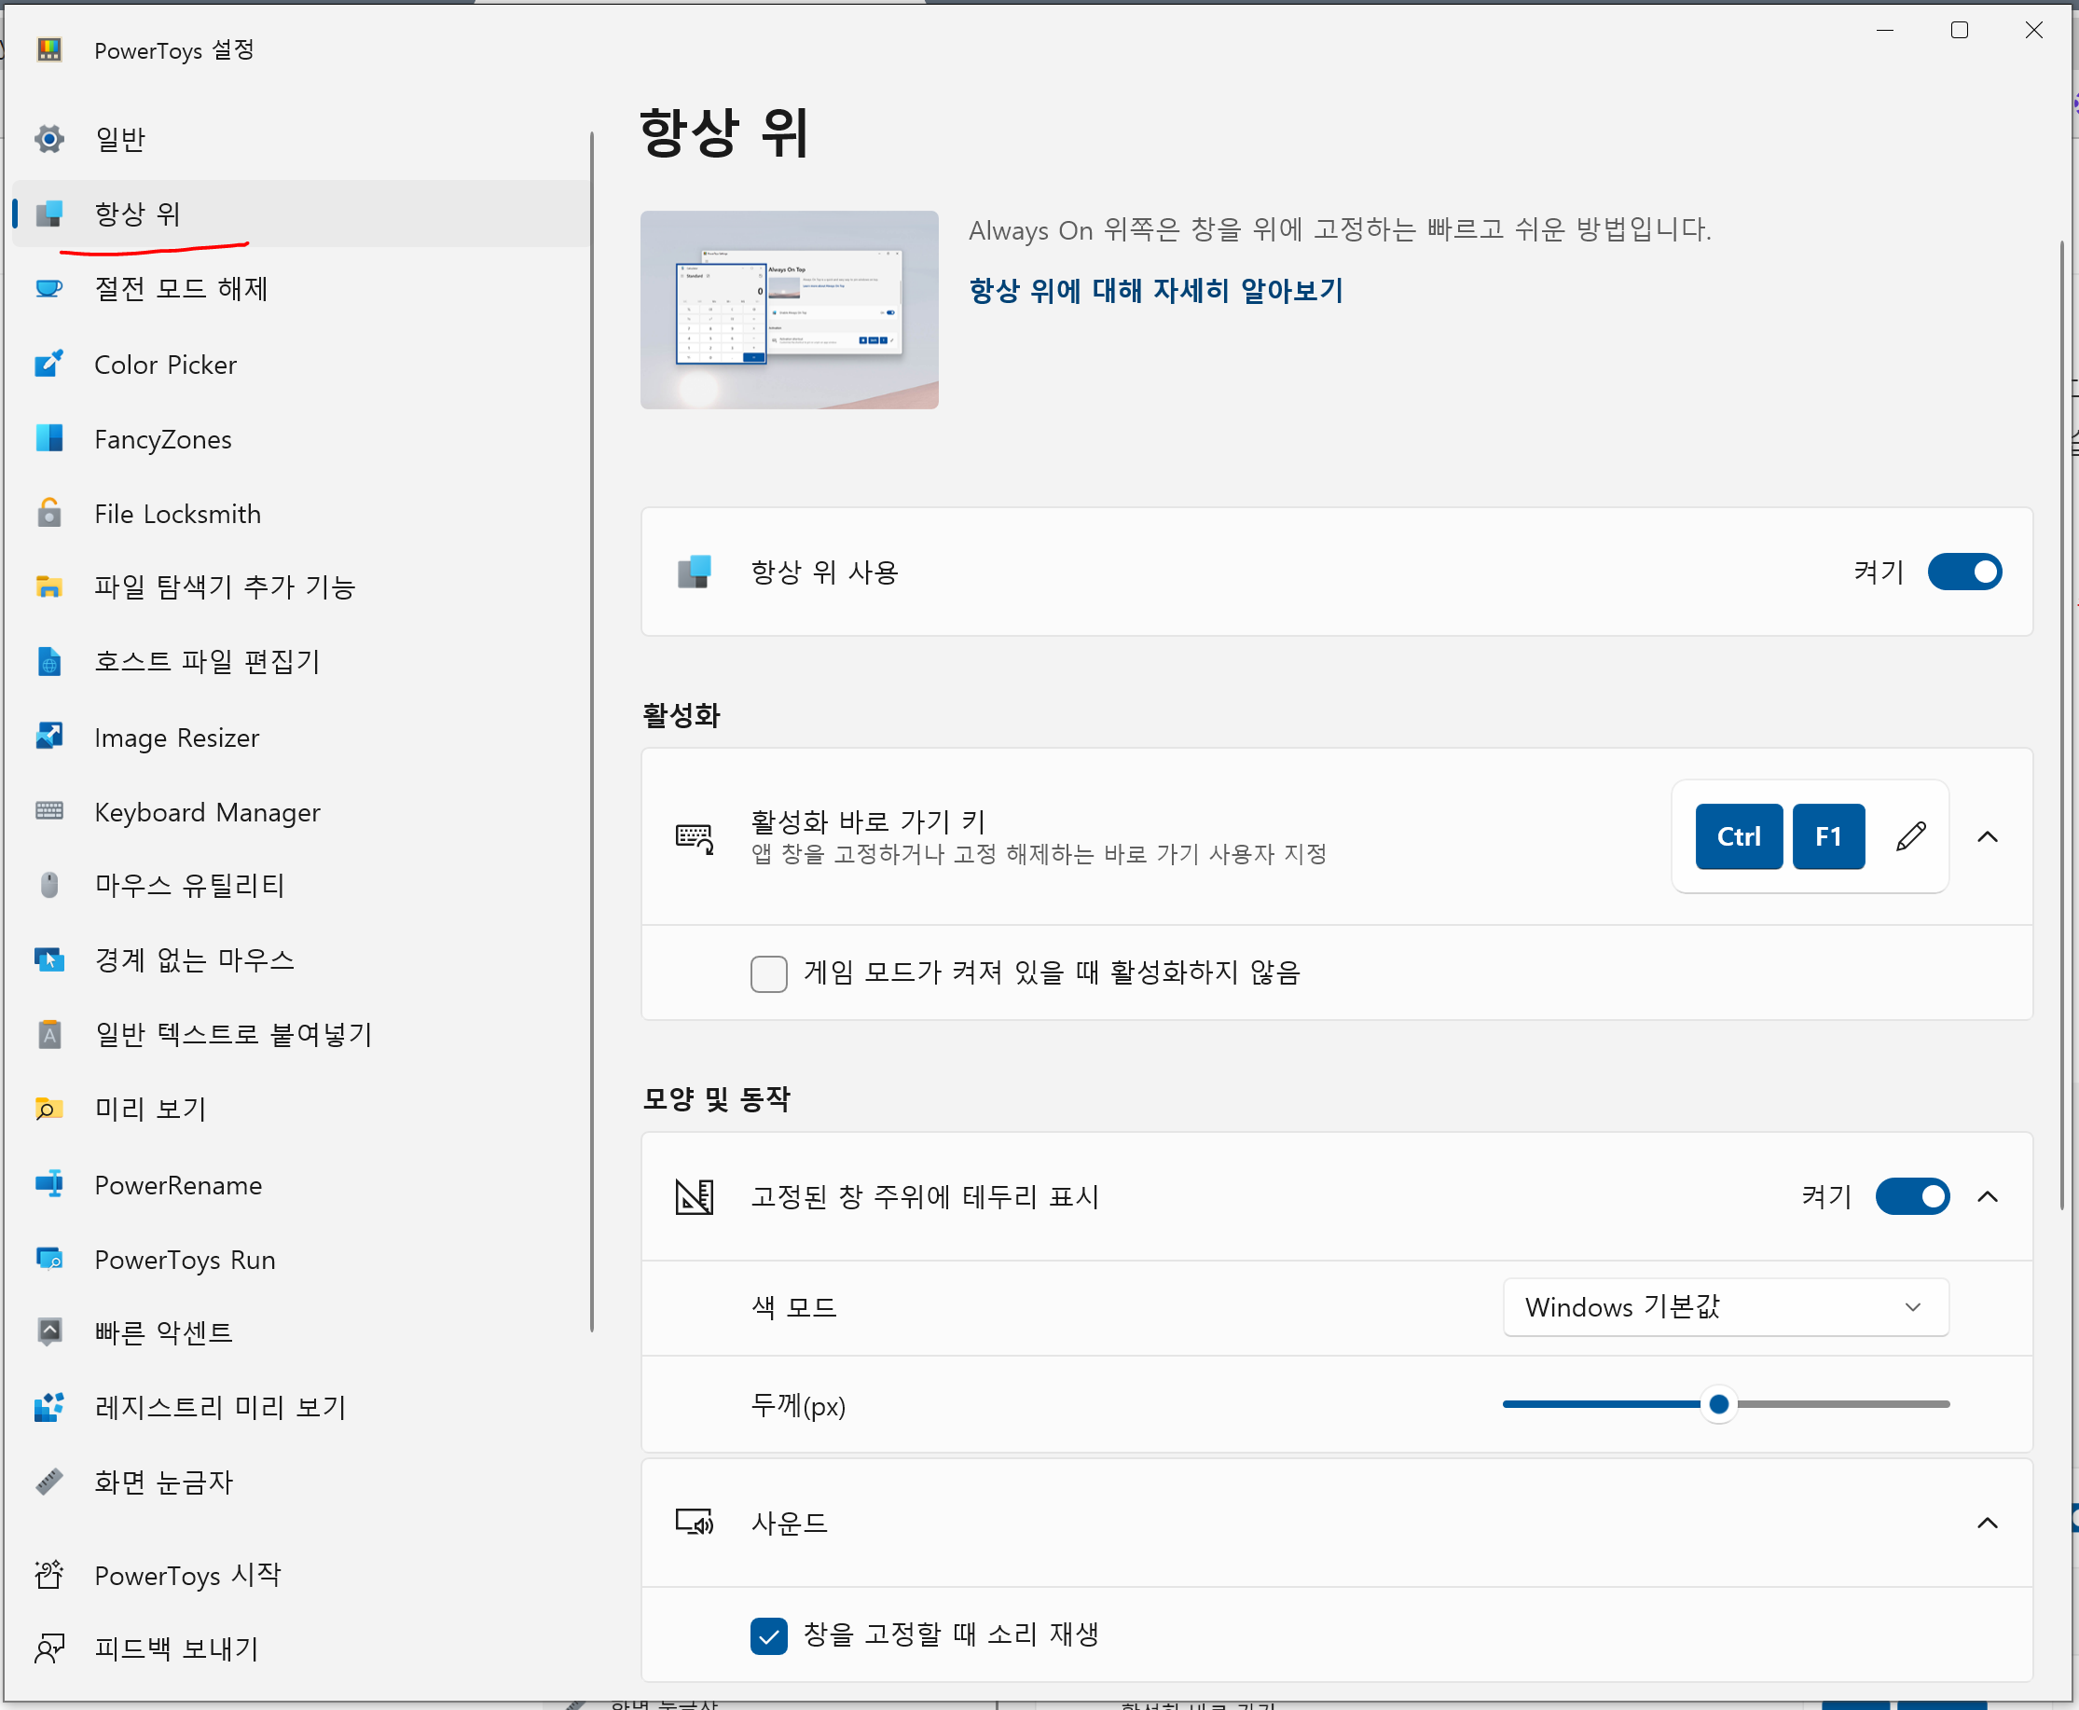Click the 두께(px) label
The height and width of the screenshot is (1710, 2079).
point(798,1404)
